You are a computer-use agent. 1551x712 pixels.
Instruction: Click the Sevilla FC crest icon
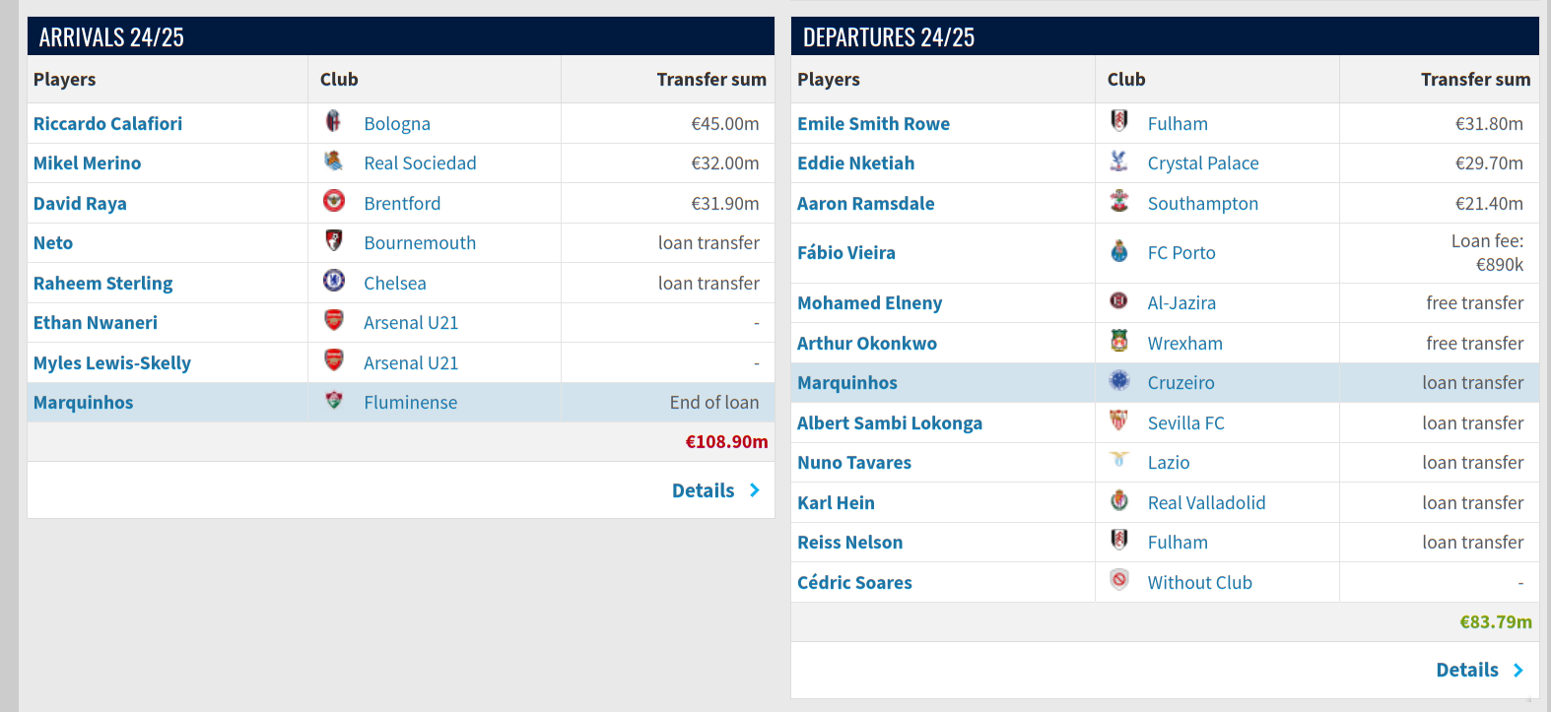point(1118,421)
